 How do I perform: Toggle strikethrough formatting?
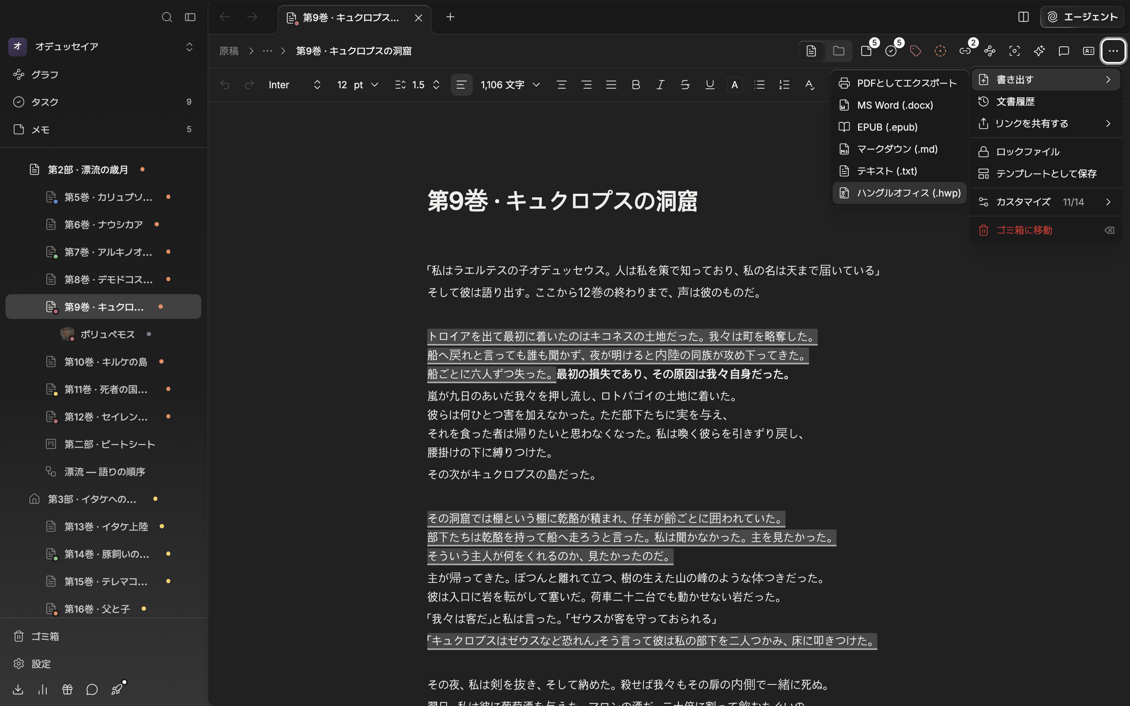685,85
